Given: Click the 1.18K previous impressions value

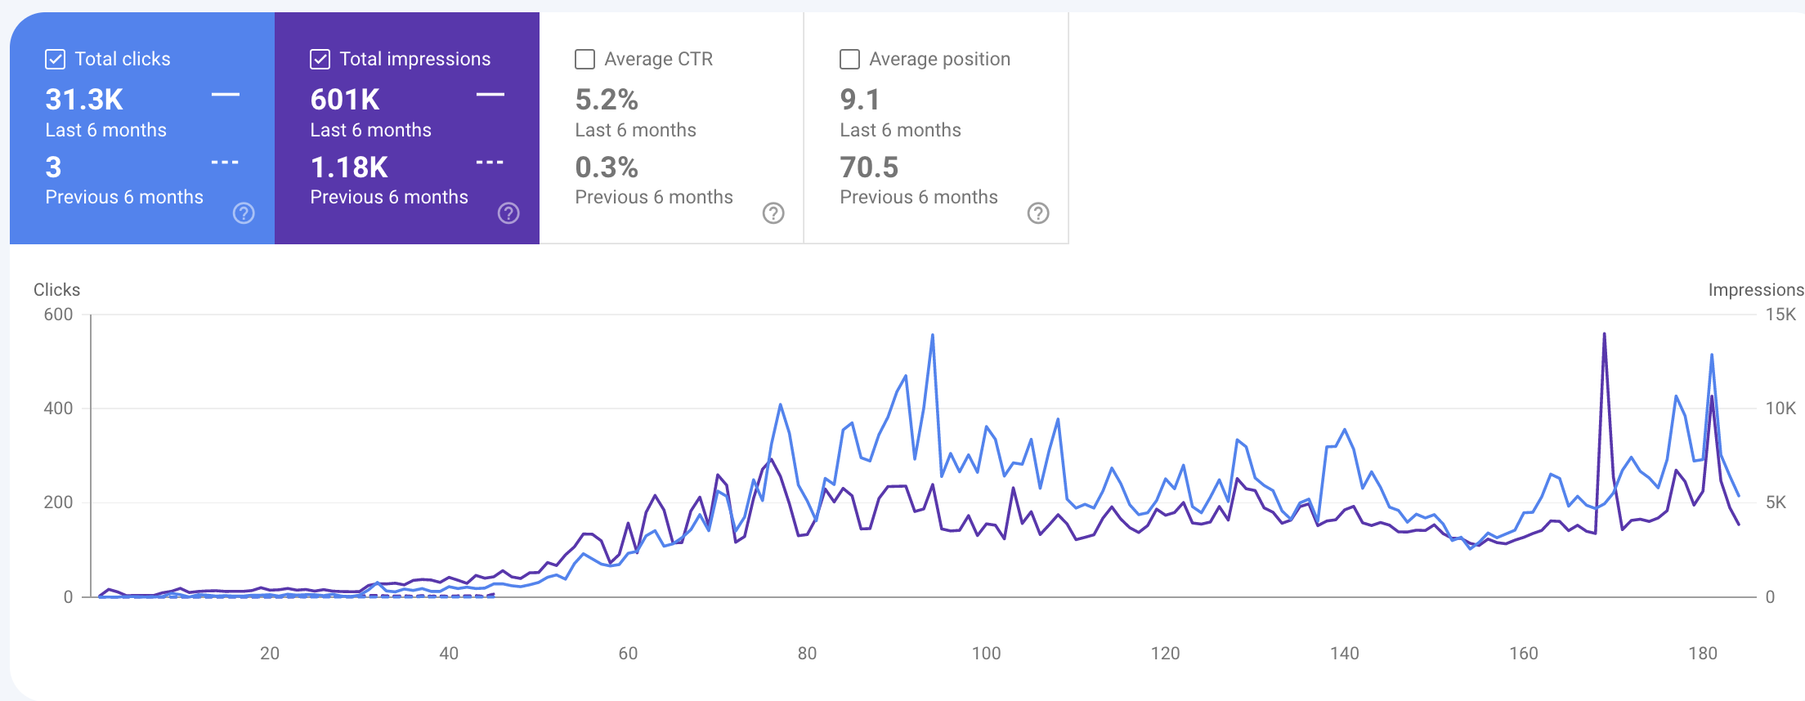Looking at the screenshot, I should pos(349,167).
